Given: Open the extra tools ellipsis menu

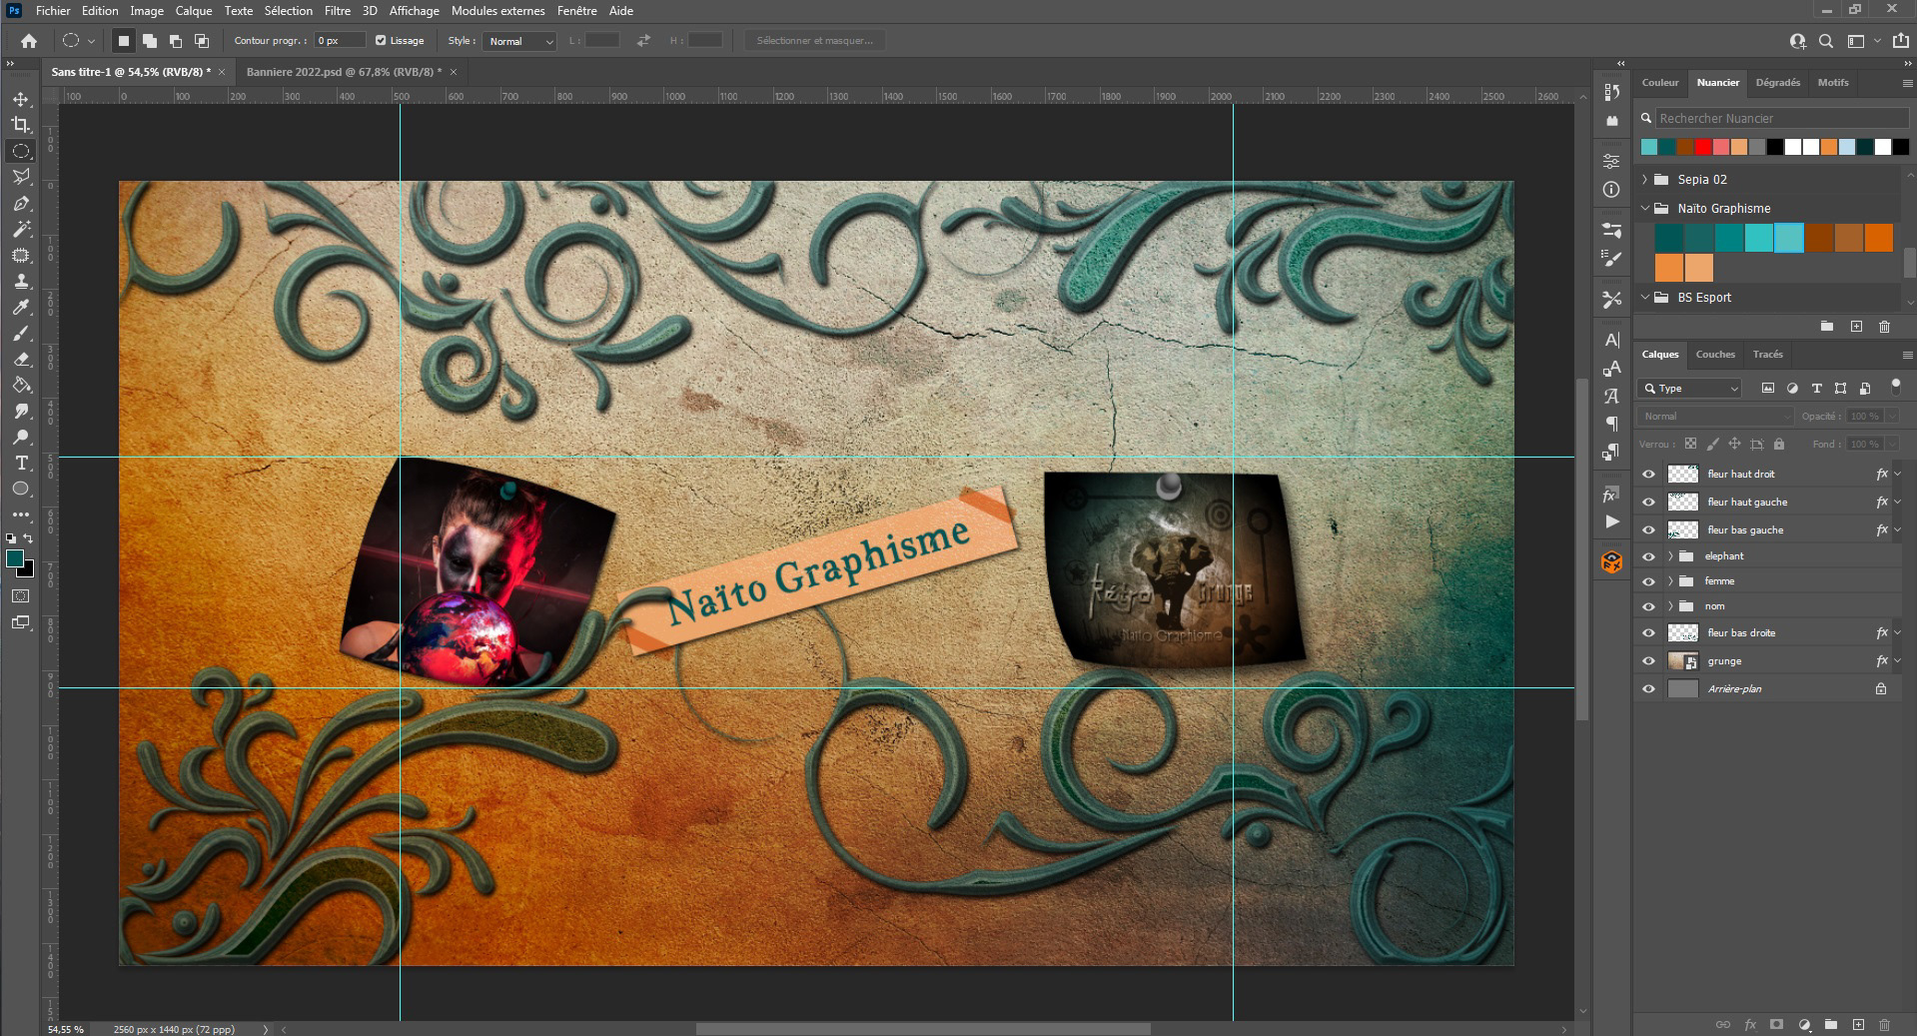Looking at the screenshot, I should click(x=21, y=515).
